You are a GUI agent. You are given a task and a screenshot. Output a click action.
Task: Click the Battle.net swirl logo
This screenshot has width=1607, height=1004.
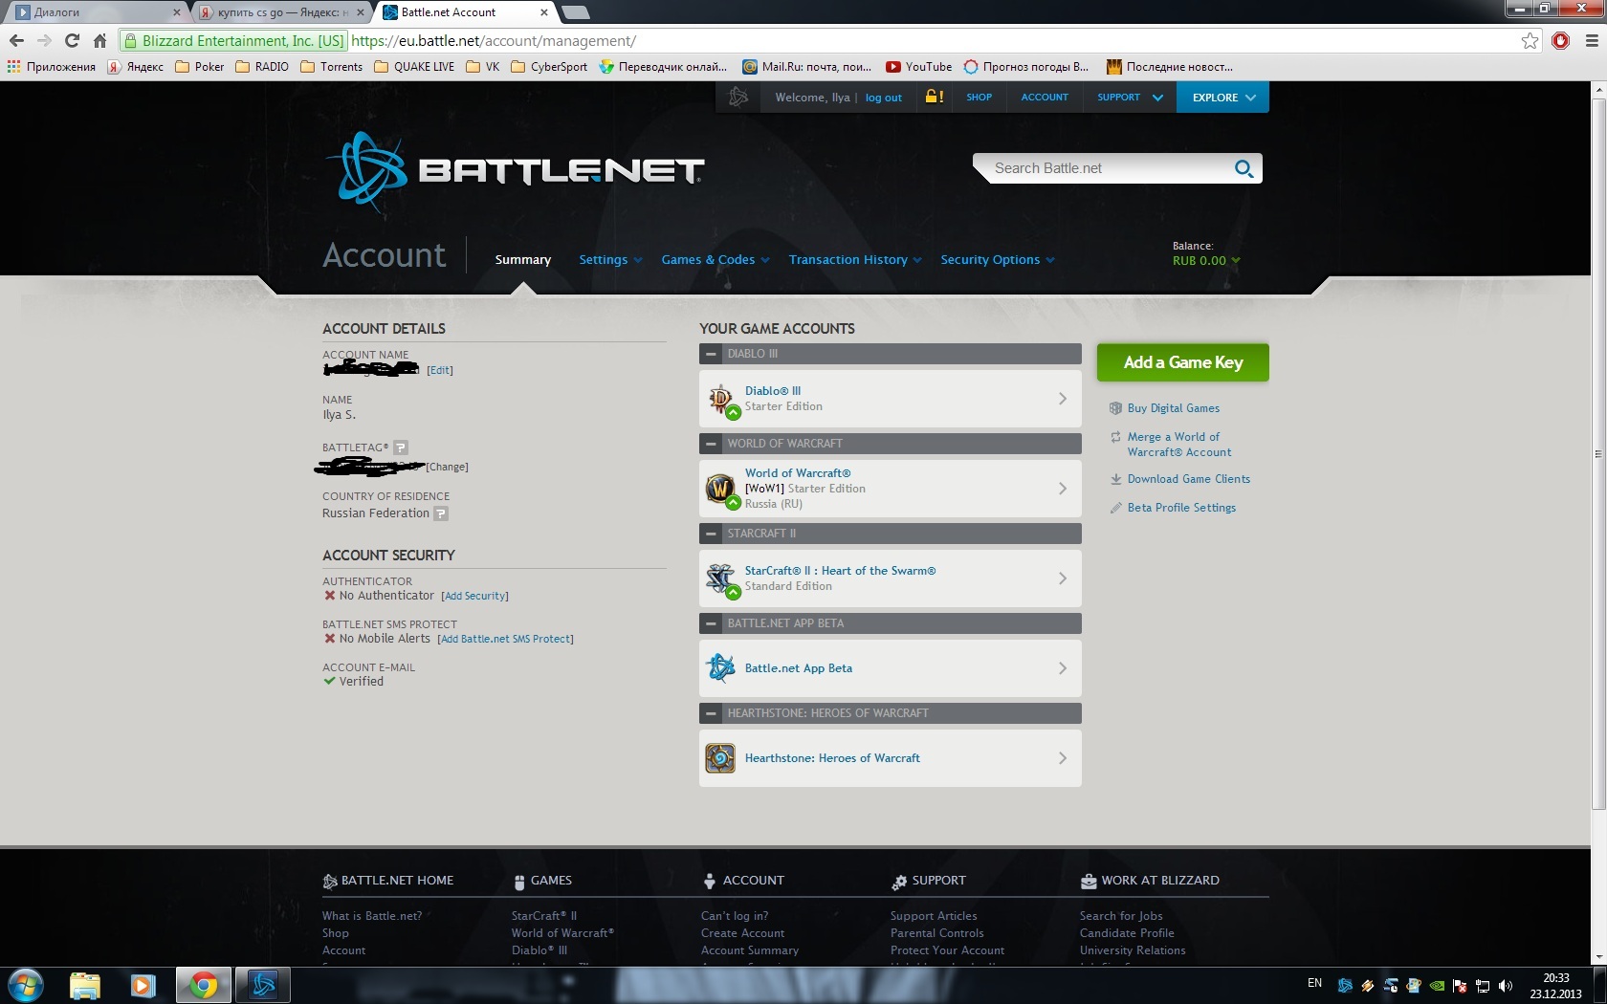(x=367, y=172)
